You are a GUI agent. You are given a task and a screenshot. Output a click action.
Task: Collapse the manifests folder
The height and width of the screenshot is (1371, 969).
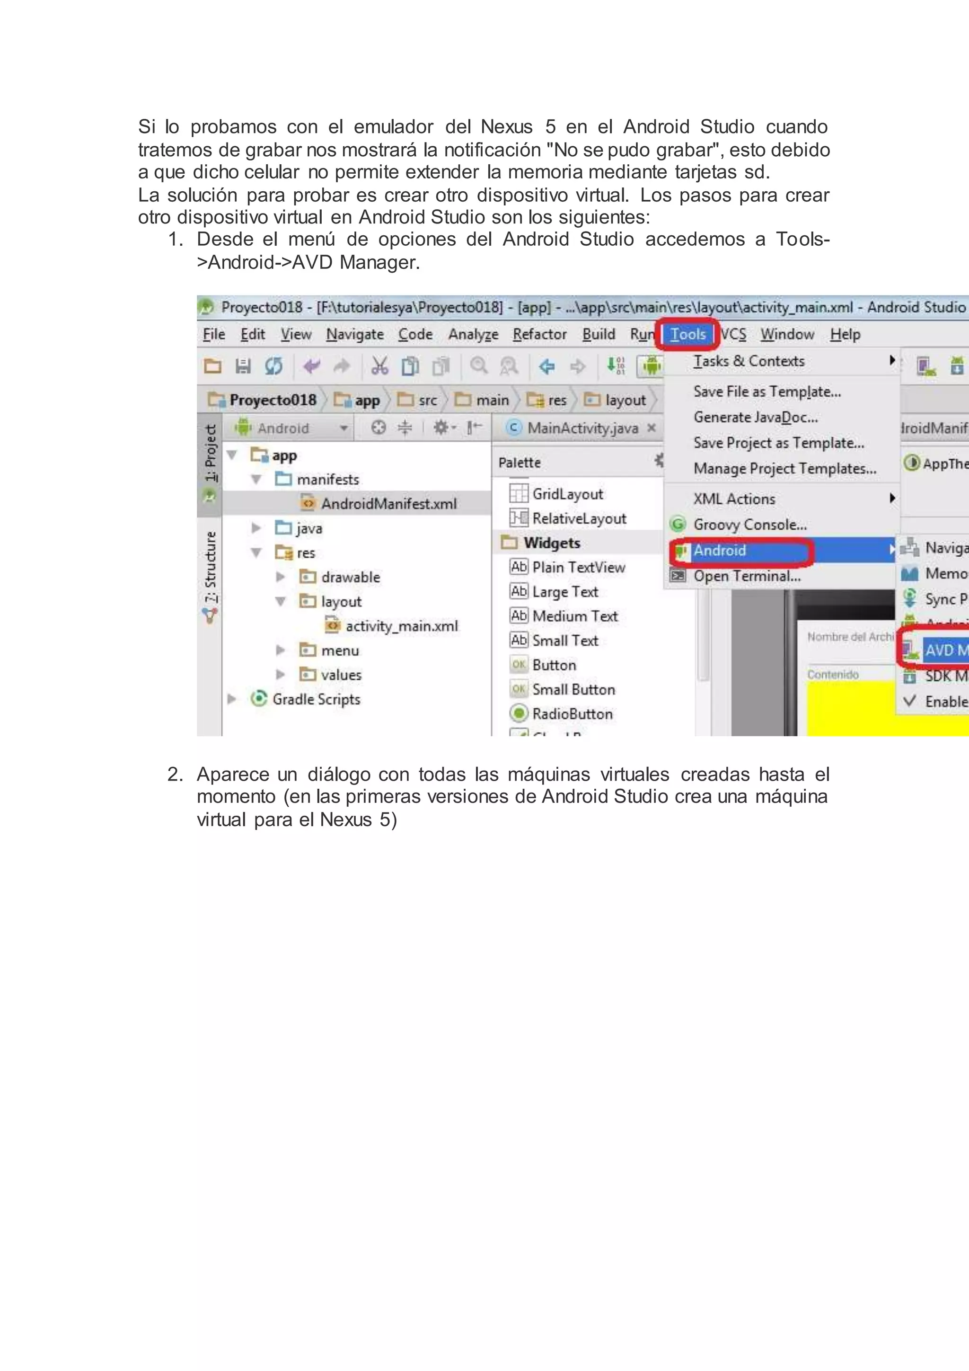[256, 479]
